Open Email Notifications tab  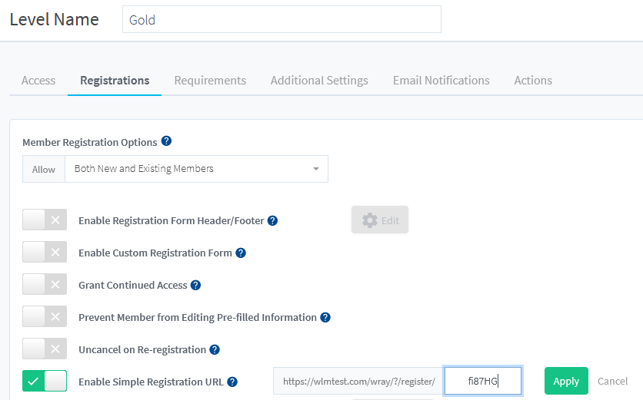coord(441,81)
